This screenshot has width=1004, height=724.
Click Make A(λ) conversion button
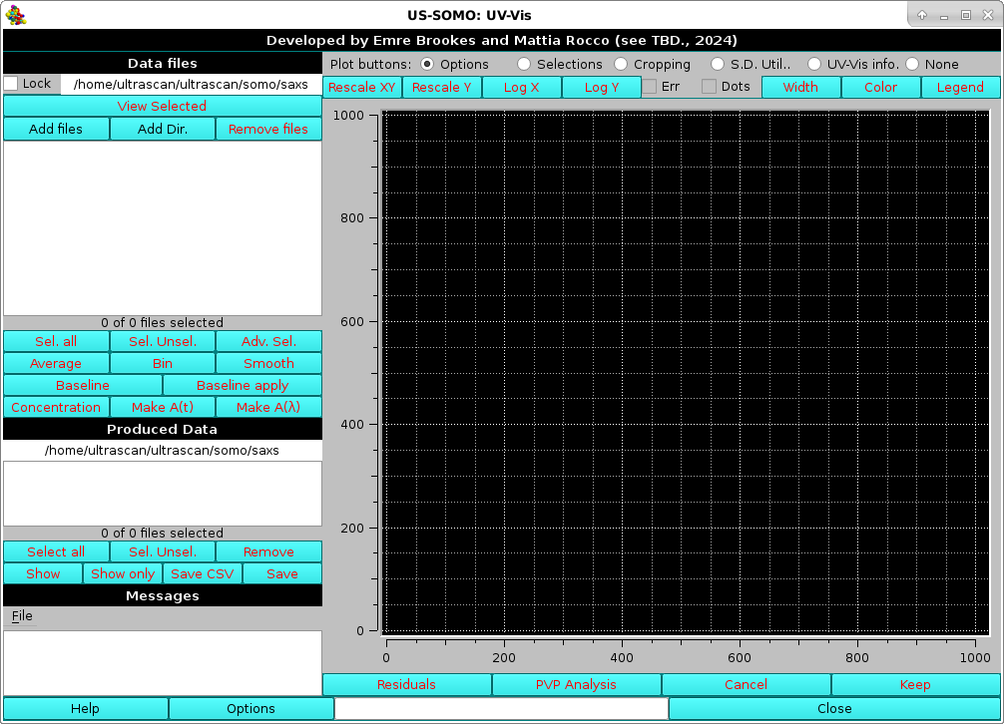pos(267,407)
